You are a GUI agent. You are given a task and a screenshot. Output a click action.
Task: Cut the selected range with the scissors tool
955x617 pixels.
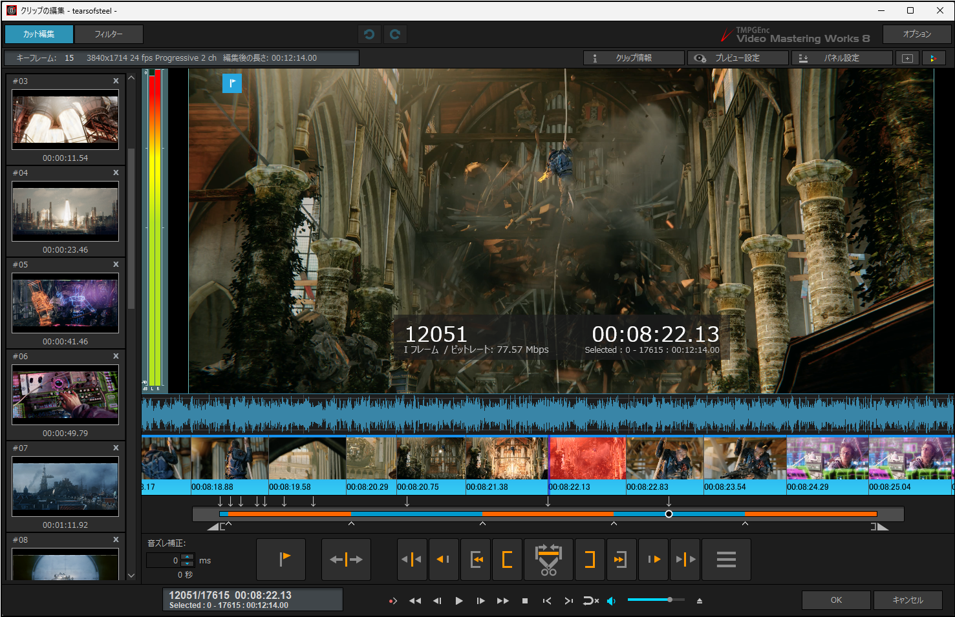548,559
